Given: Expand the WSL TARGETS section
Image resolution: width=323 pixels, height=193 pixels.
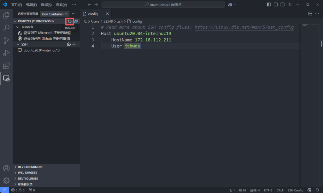Looking at the screenshot, I should point(27,173).
